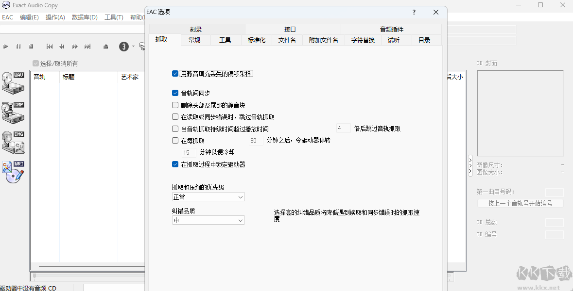Viewport: 573px width, 291px height.
Task: Select the copy image and CUE sheet icon
Action: point(12,142)
